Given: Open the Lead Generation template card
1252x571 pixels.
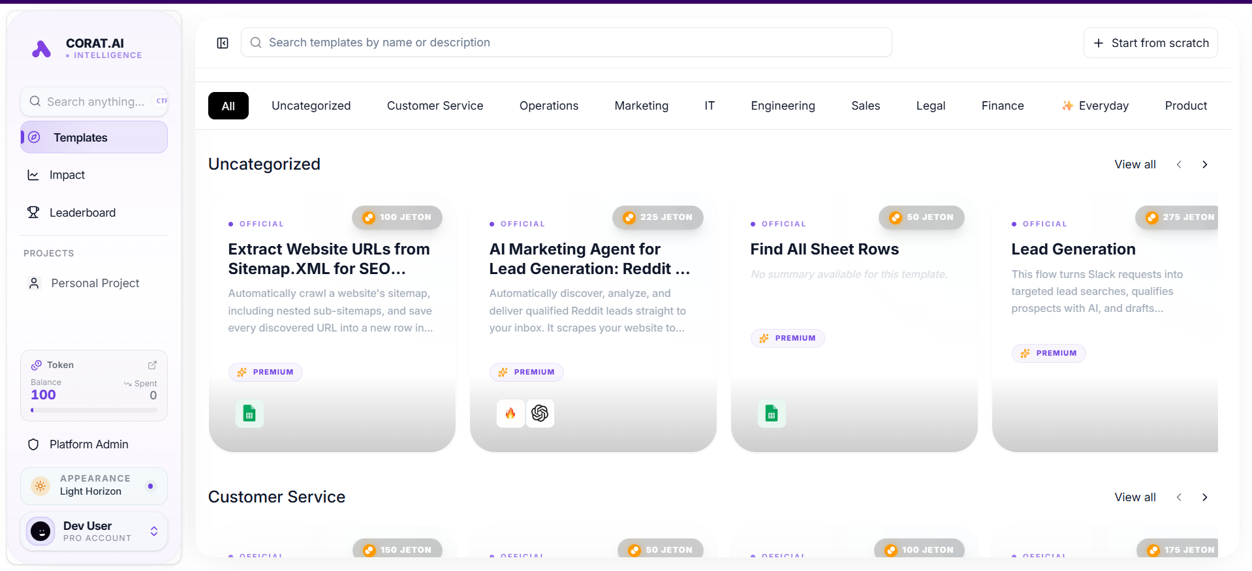Looking at the screenshot, I should click(1104, 323).
